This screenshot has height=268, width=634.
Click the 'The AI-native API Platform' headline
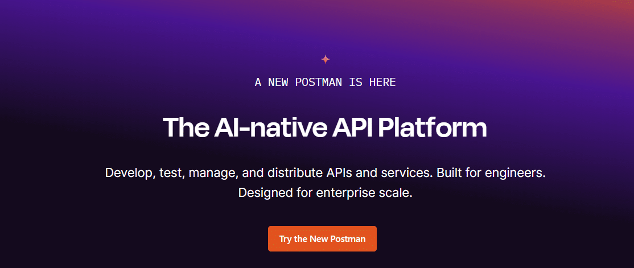324,128
